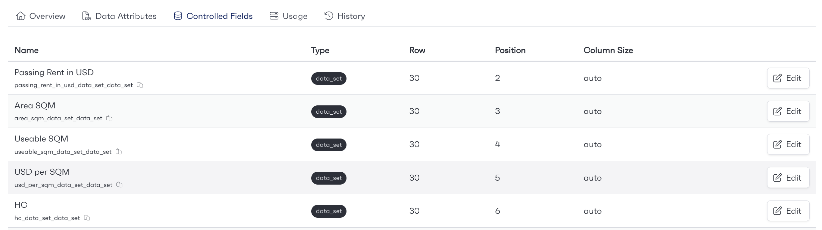Click the Overview home icon

tap(21, 16)
